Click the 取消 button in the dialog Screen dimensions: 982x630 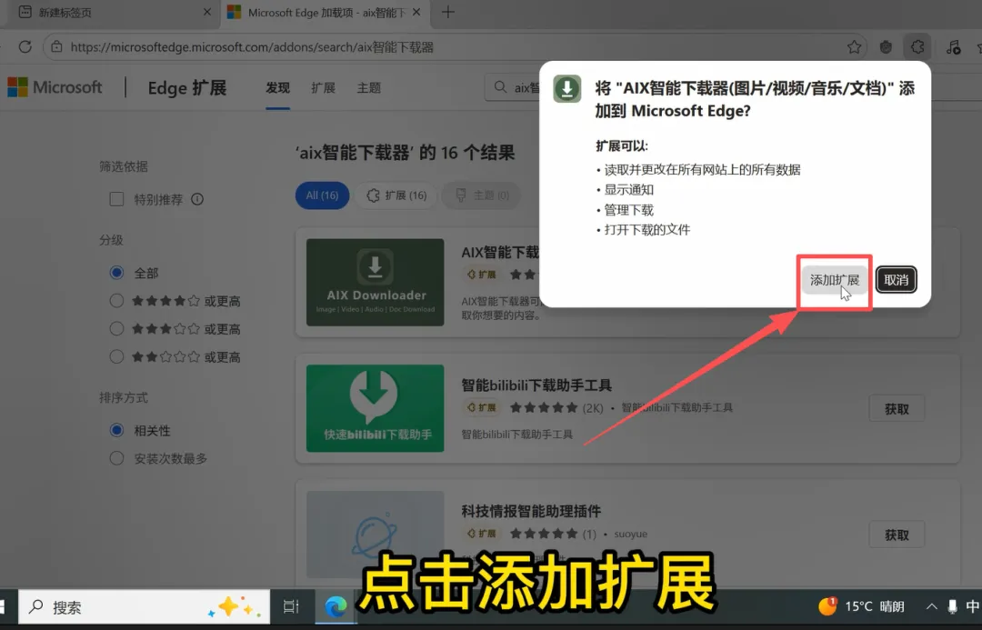point(897,280)
